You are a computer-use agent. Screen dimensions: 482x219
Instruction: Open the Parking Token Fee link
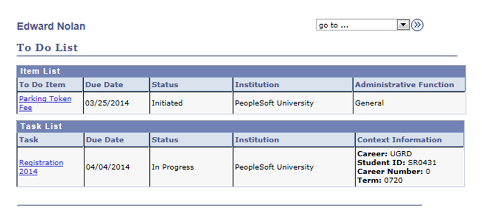[45, 103]
